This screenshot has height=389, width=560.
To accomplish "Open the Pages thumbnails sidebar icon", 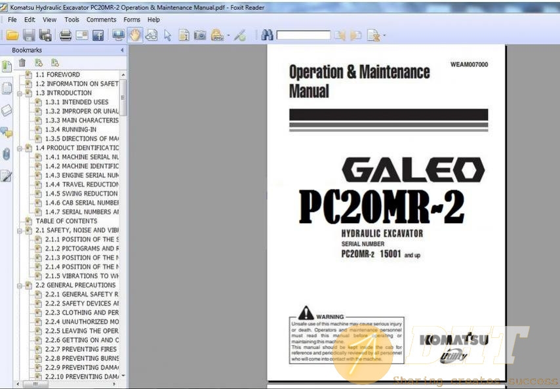I will (7, 89).
